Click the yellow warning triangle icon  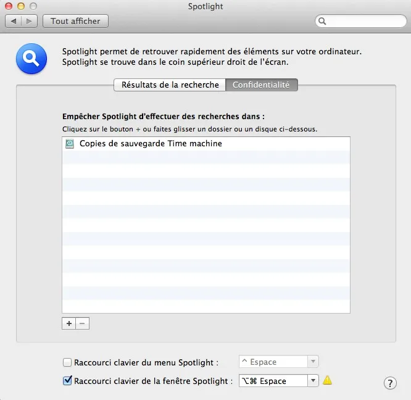point(327,380)
